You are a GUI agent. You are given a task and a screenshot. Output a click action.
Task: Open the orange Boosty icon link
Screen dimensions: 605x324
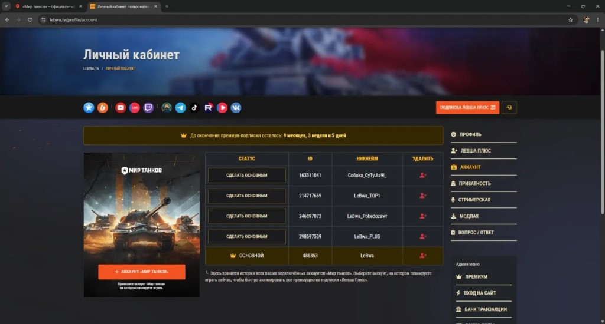[103, 108]
